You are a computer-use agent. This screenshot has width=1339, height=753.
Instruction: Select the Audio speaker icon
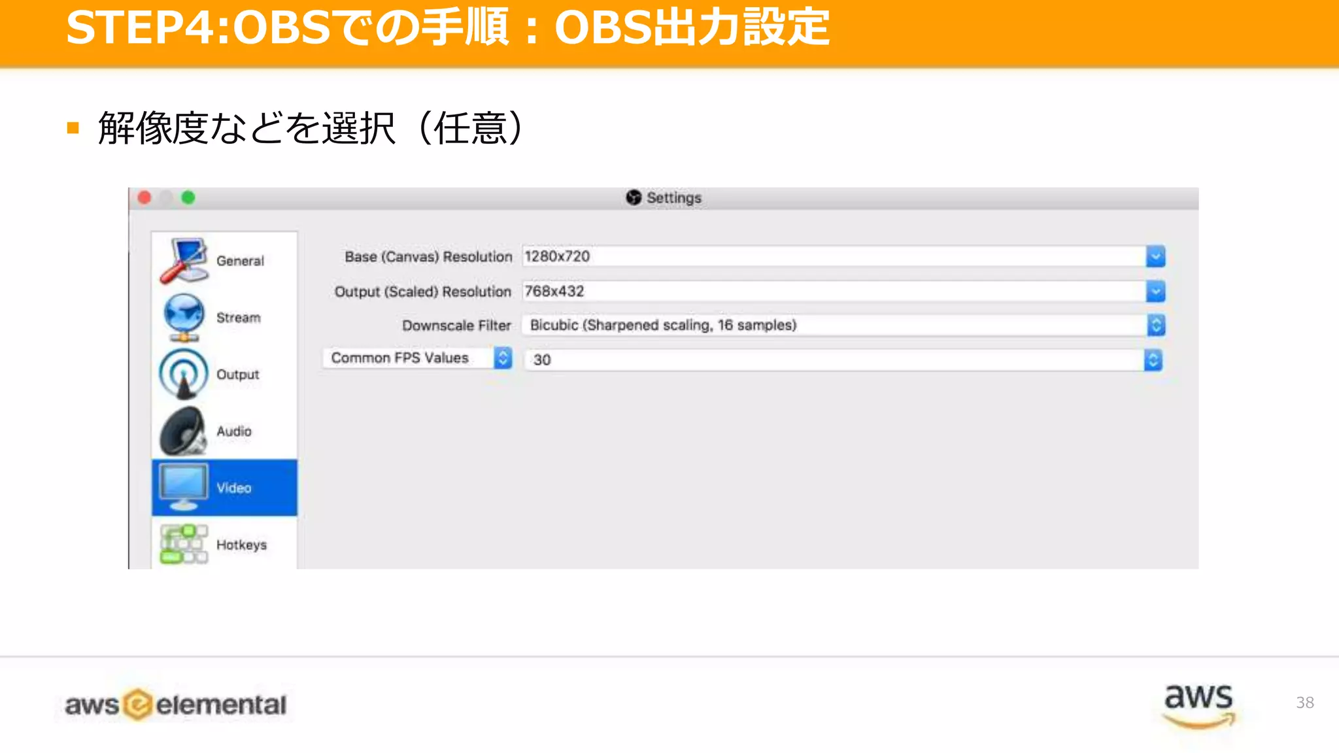point(184,431)
